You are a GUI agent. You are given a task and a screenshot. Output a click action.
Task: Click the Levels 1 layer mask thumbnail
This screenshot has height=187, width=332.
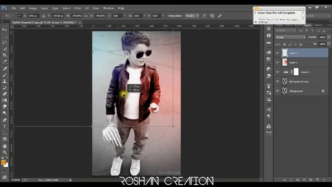[296, 72]
